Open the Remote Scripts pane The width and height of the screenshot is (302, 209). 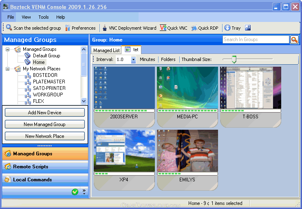(x=45, y=167)
